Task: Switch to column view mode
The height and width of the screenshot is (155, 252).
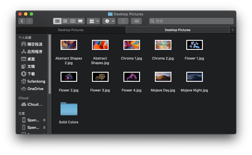Action: [x=73, y=21]
